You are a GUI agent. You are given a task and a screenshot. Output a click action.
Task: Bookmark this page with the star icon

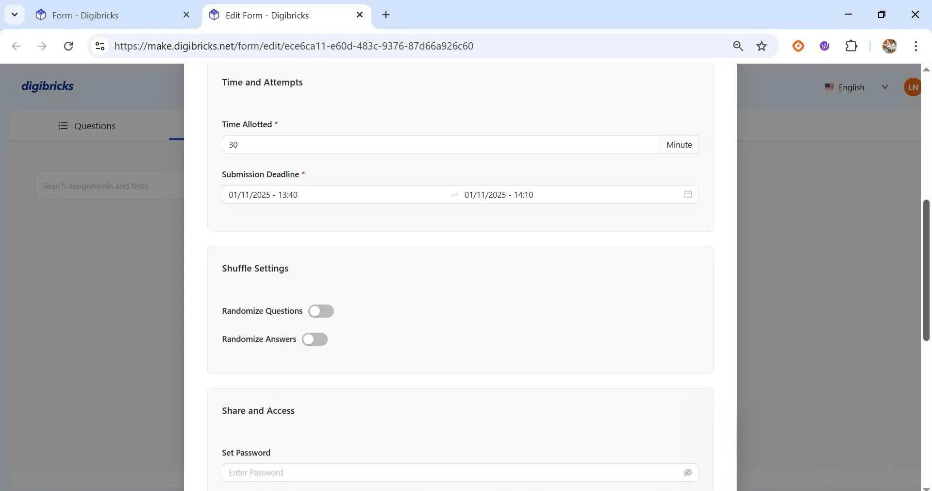761,46
